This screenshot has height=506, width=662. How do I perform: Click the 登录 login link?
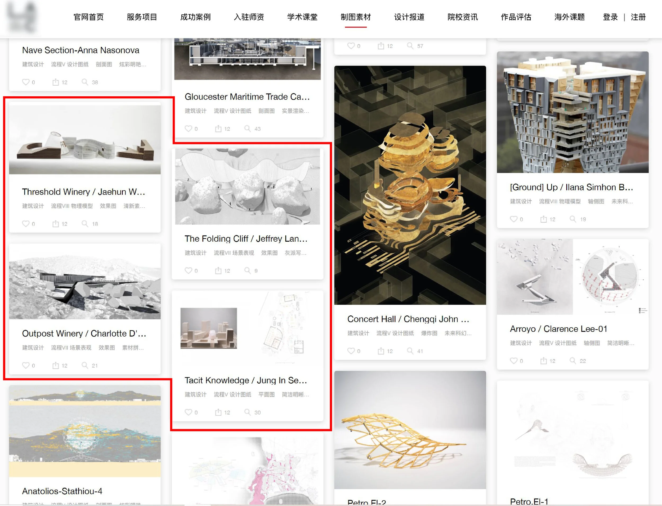pyautogui.click(x=610, y=17)
